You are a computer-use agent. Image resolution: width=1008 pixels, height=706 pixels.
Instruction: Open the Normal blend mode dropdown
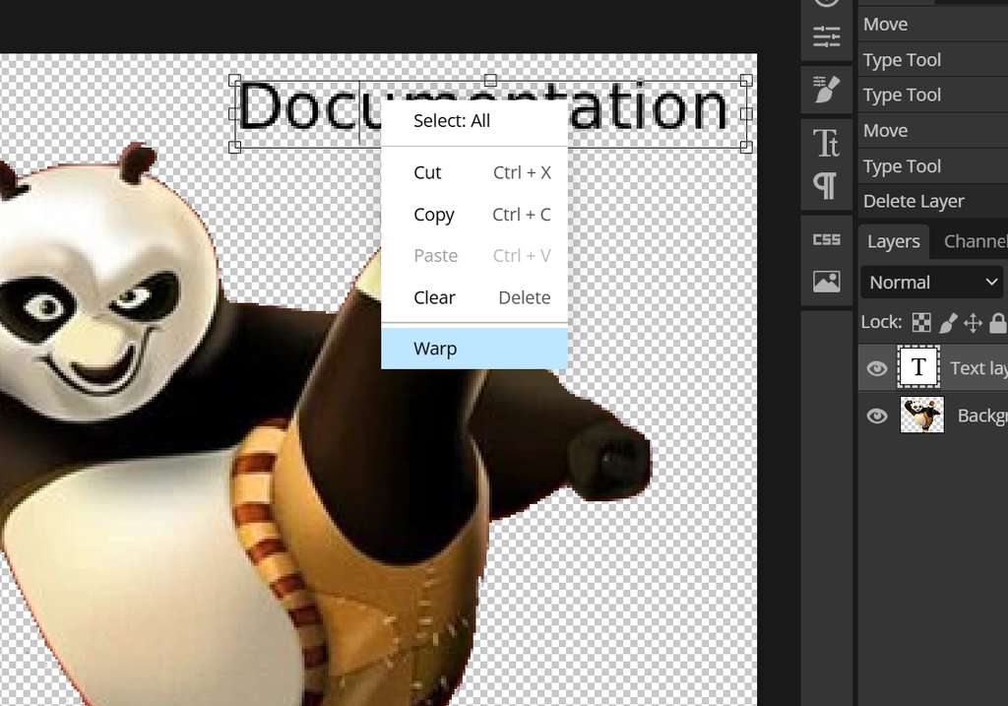[932, 283]
